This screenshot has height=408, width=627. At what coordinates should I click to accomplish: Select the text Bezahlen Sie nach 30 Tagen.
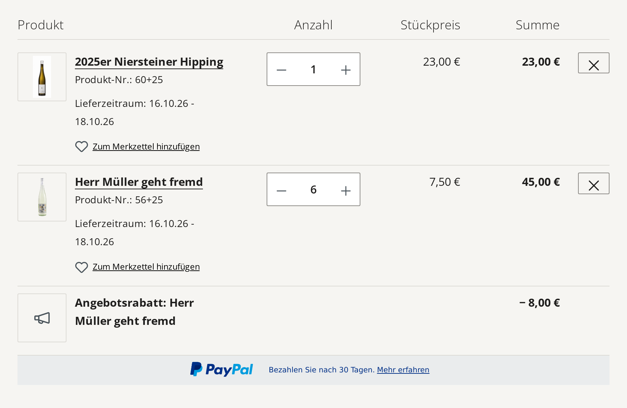(x=322, y=370)
